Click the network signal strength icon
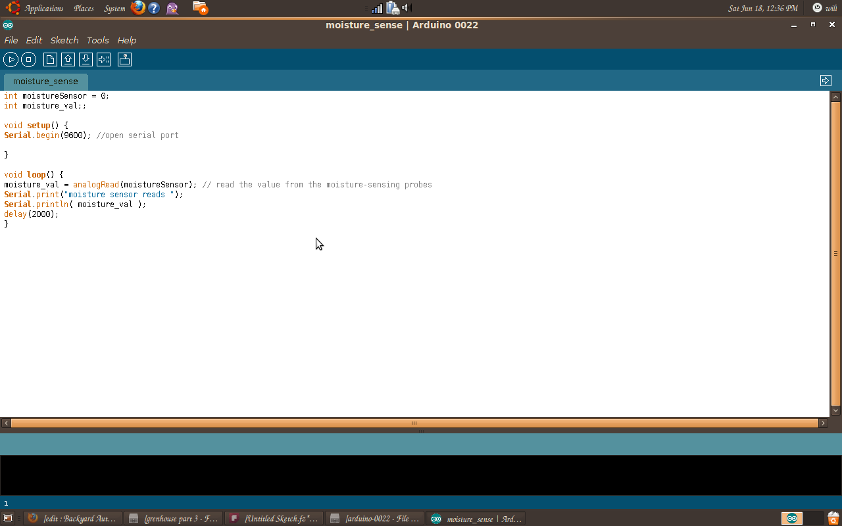842x526 pixels. point(377,8)
